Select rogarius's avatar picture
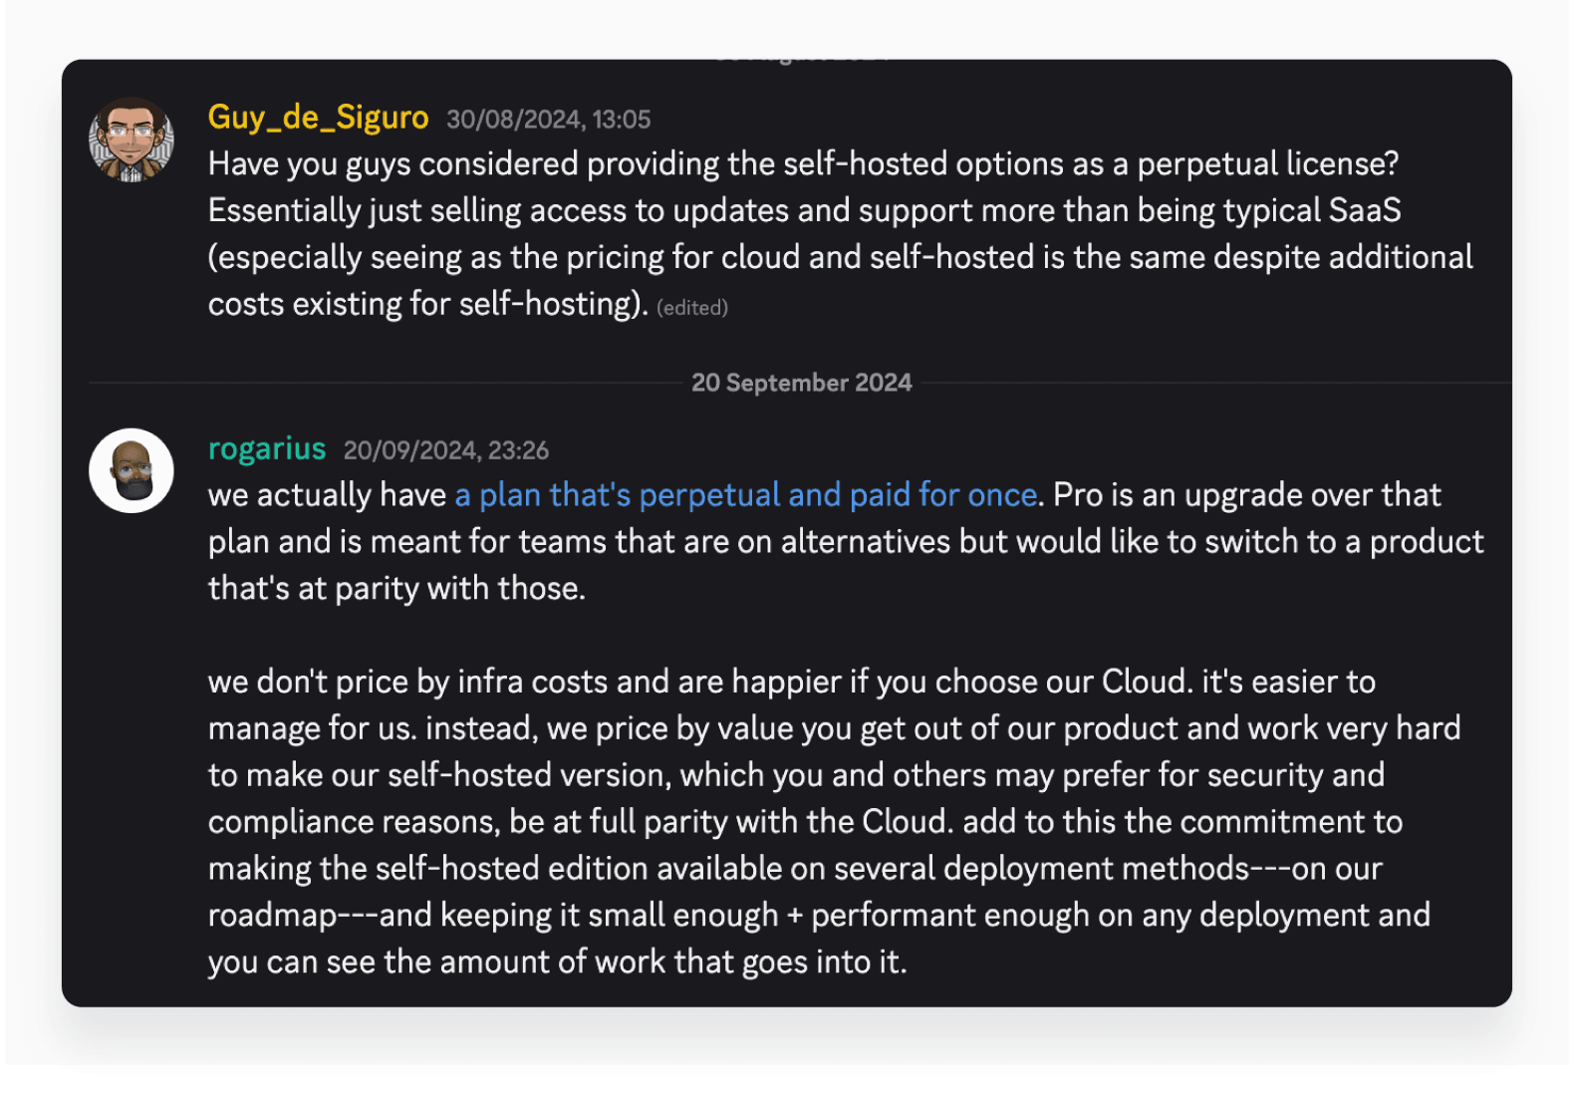 tap(131, 468)
